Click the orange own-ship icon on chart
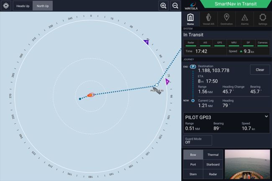This screenshot has width=272, height=181. click(91, 95)
